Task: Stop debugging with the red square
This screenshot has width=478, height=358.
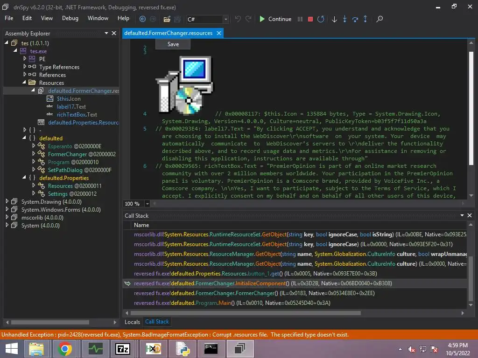Action: 310,19
